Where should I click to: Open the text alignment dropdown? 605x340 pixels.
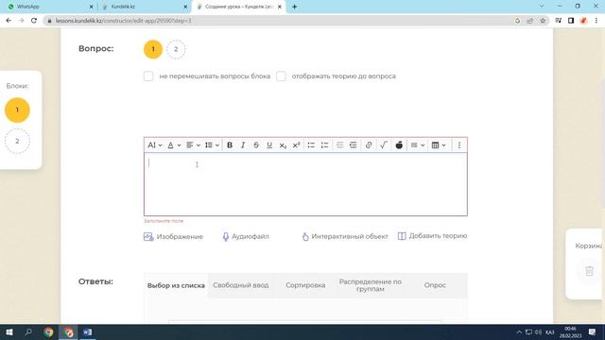(193, 145)
